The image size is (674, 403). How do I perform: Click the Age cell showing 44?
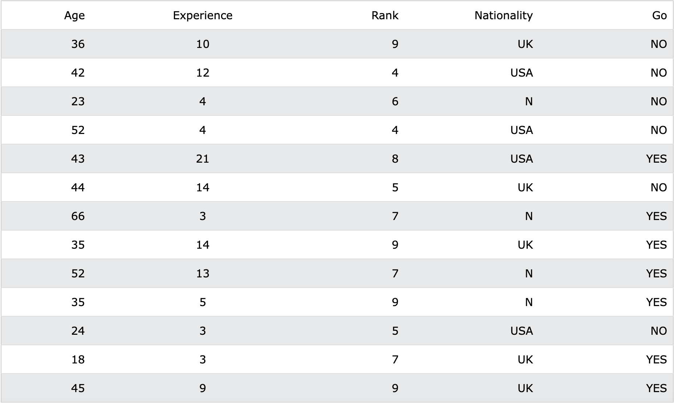tap(78, 187)
